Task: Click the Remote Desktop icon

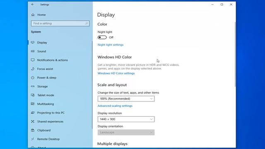Action: pos(33,139)
